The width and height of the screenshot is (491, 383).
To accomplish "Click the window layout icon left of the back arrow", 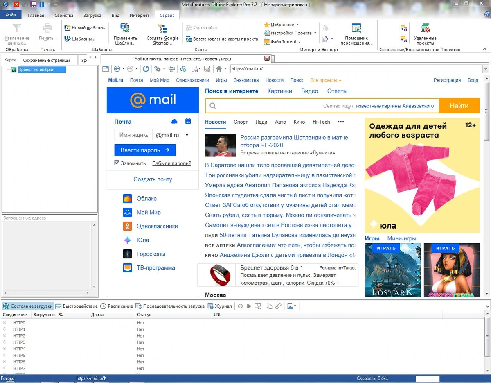I will (x=105, y=69).
